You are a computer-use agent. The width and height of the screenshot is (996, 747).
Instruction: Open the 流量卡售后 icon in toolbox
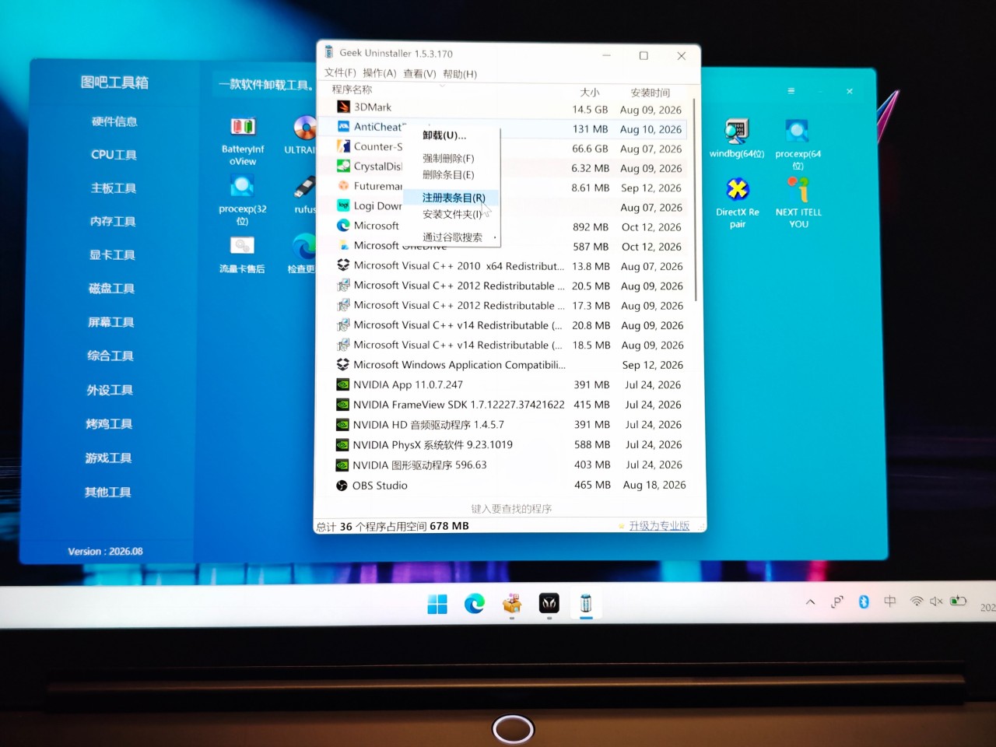[242, 255]
